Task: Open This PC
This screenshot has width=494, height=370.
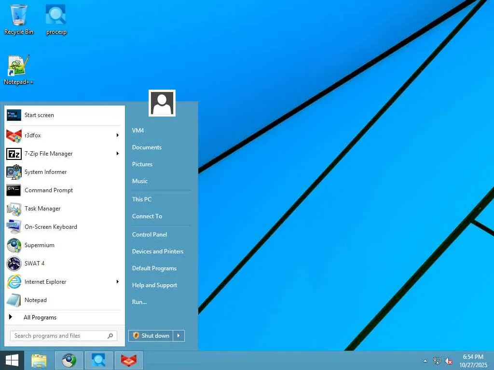Action: 142,199
